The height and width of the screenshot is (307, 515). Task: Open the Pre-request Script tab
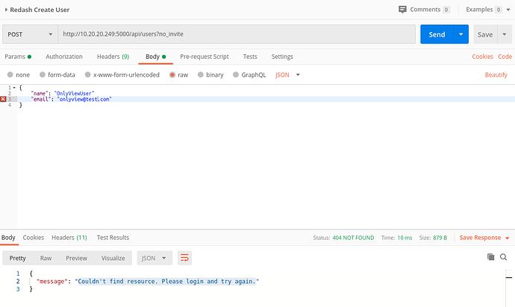tap(205, 57)
